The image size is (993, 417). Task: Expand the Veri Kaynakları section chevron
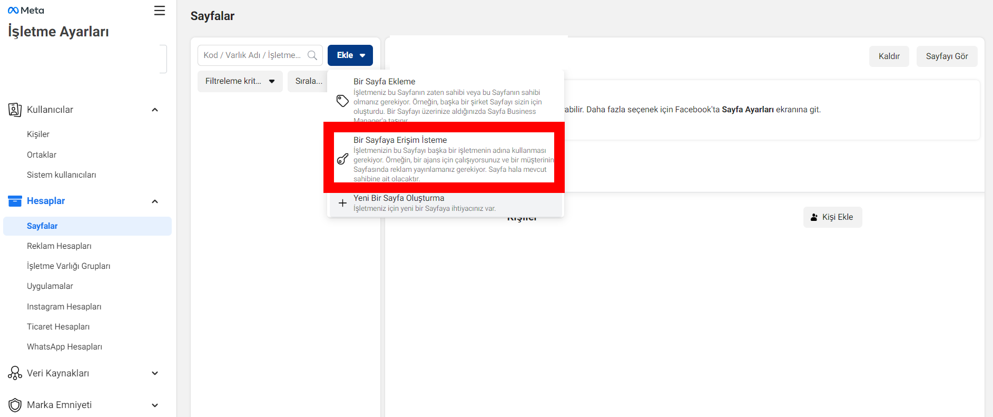(x=155, y=373)
